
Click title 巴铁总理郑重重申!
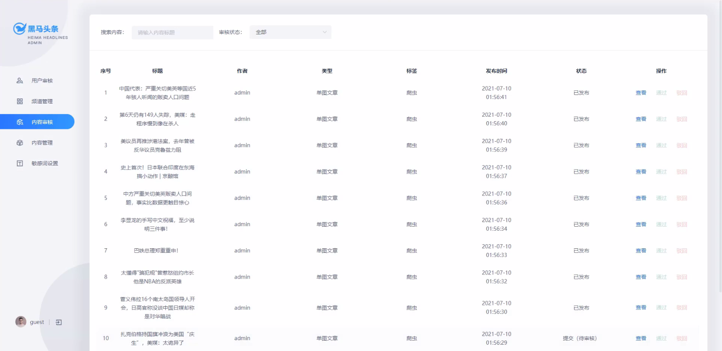(x=156, y=251)
